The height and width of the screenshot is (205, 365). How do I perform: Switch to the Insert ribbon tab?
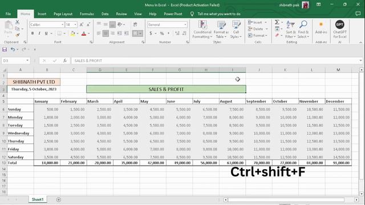click(x=42, y=14)
